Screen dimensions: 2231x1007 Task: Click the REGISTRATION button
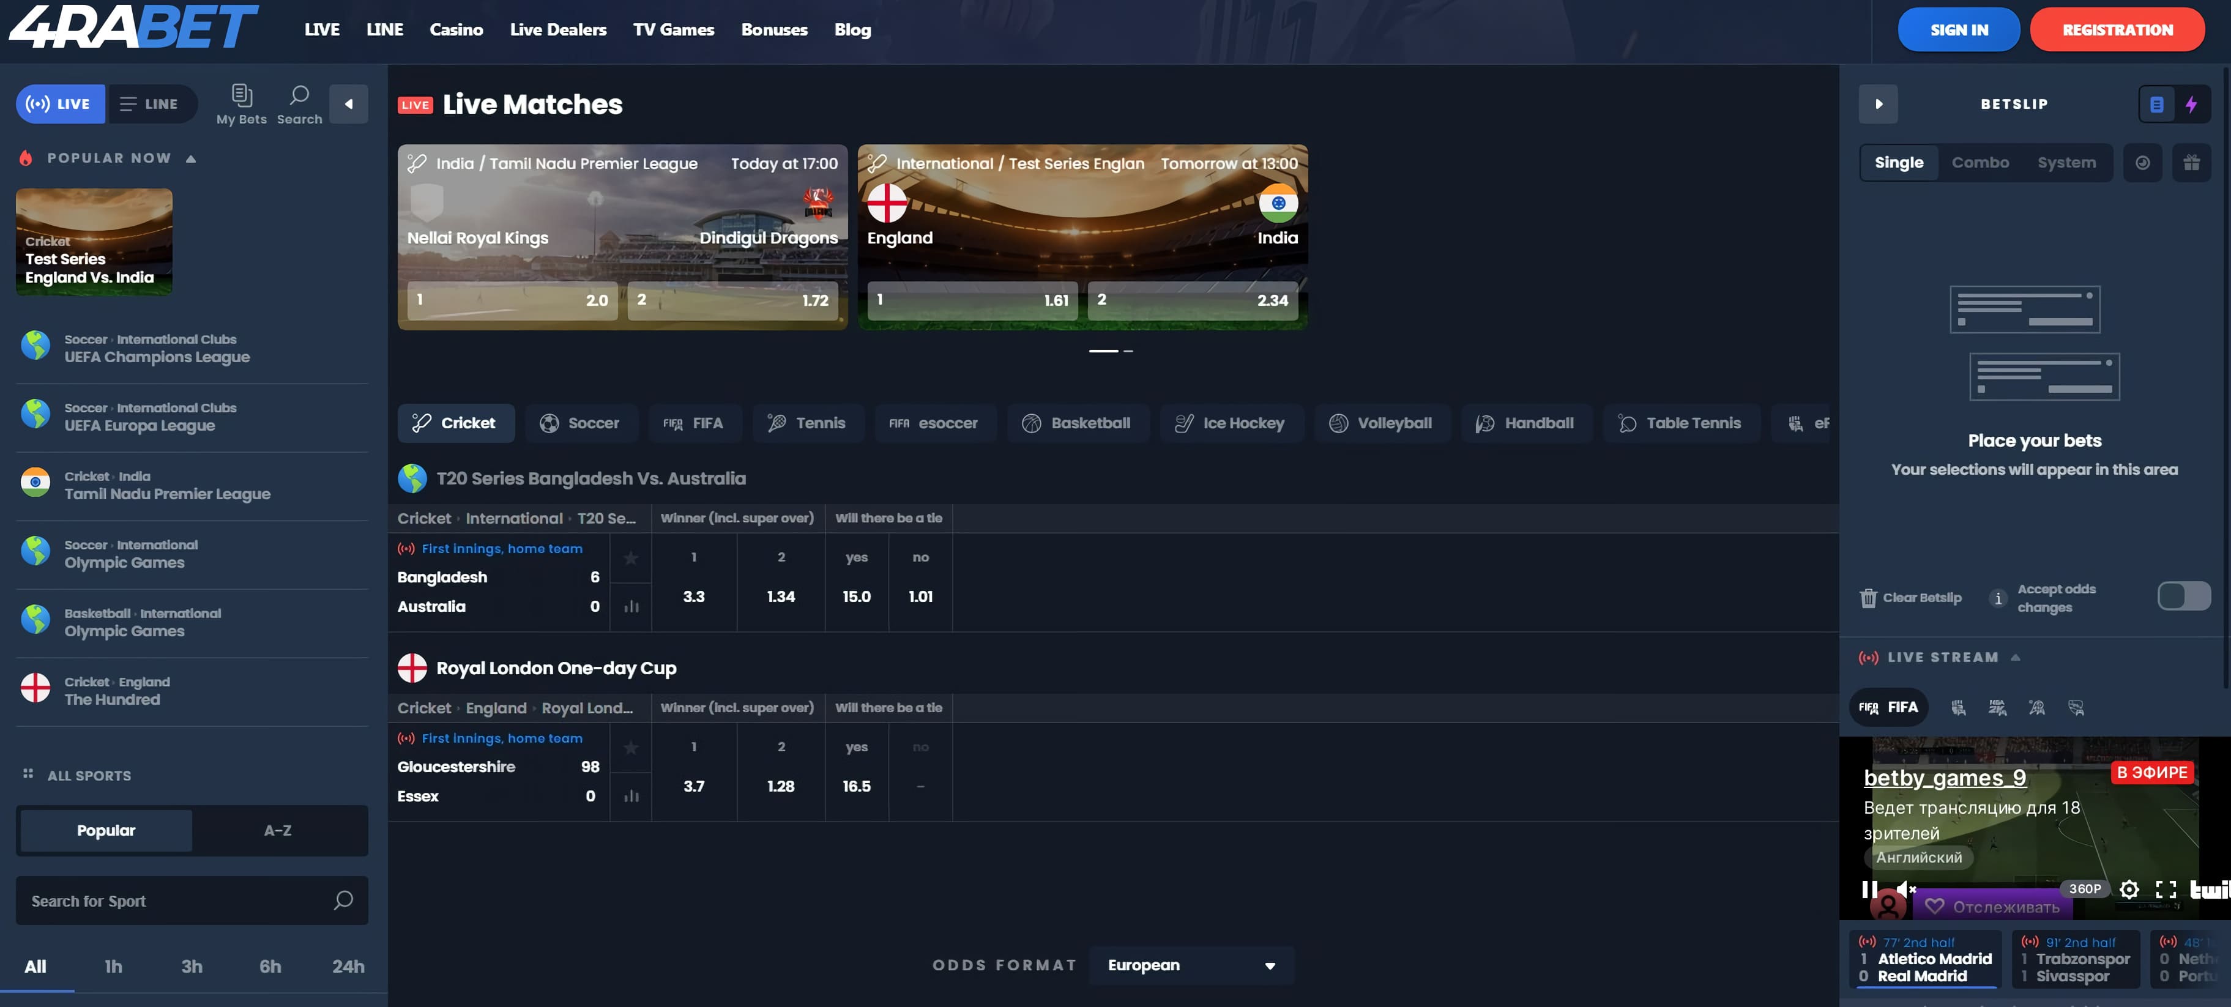point(2118,29)
